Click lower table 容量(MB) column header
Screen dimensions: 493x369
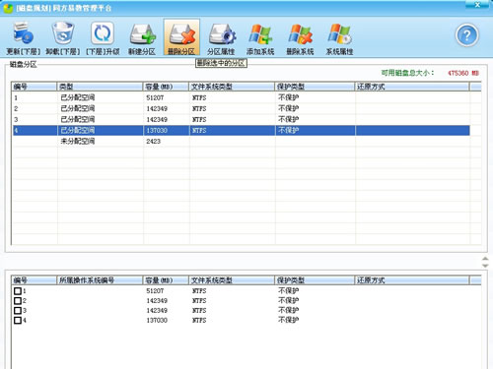tap(166, 280)
